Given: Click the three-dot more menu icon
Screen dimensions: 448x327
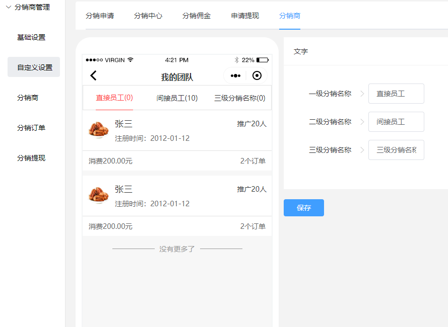Looking at the screenshot, I should coord(235,76).
